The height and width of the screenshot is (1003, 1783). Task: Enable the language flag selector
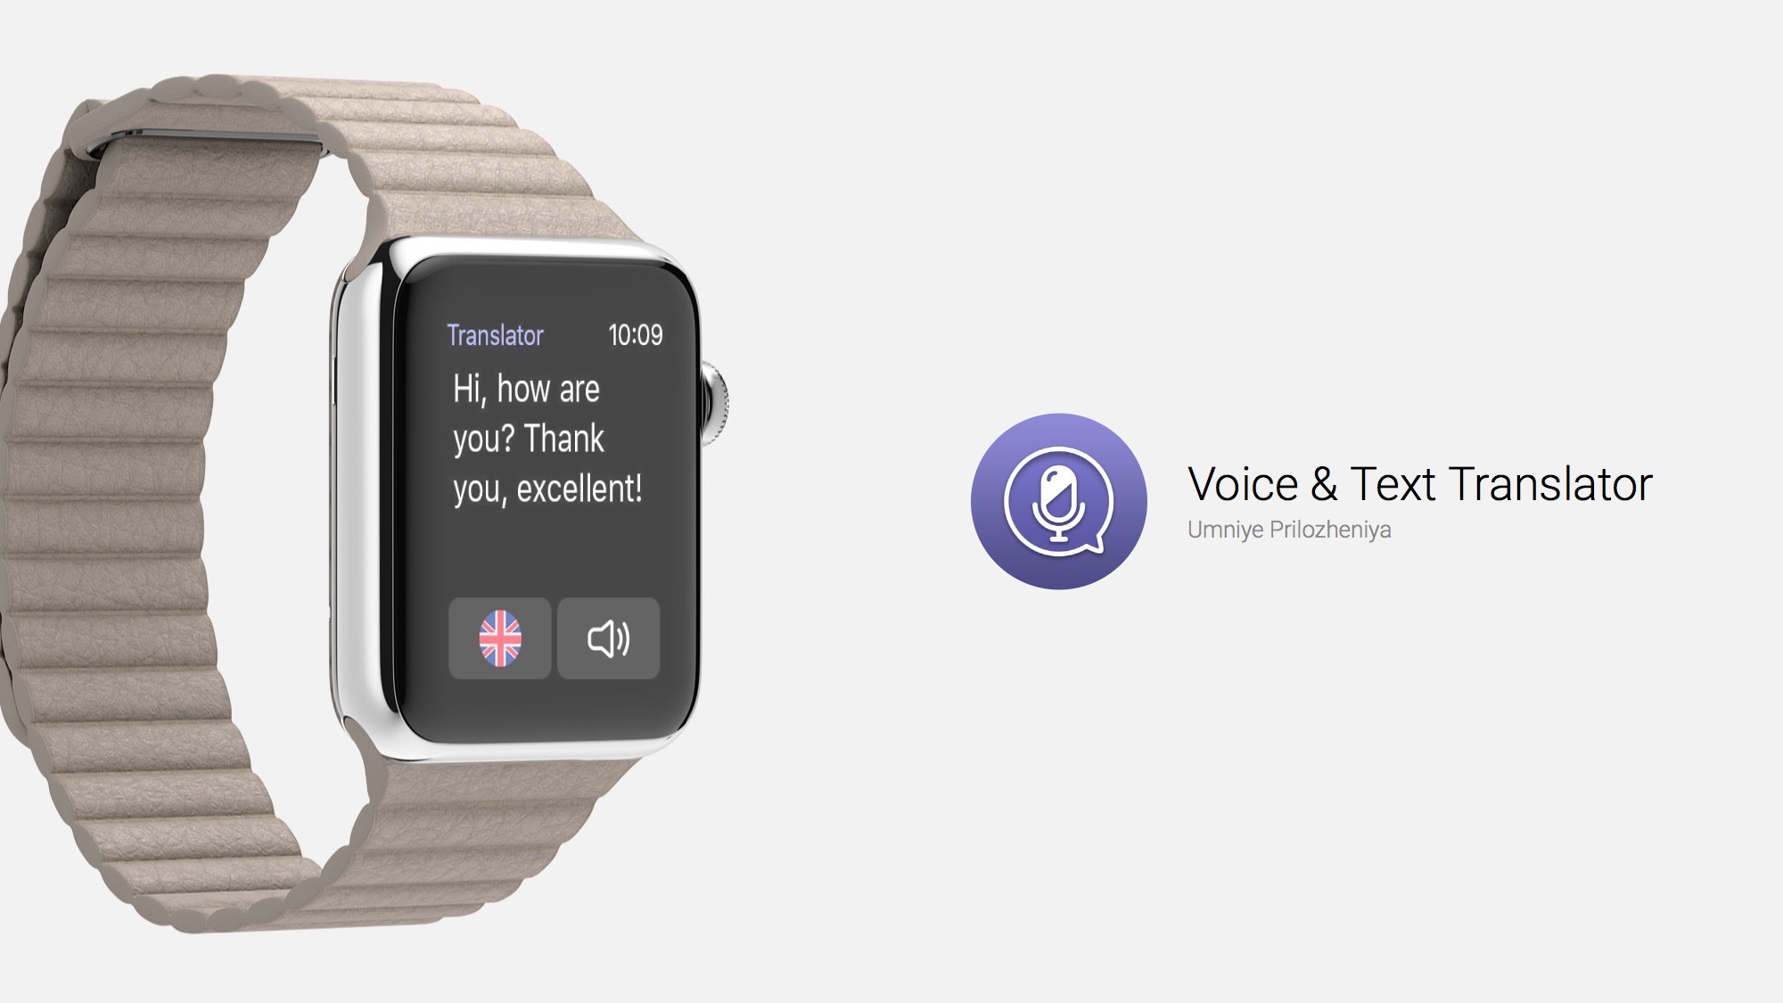coord(499,635)
